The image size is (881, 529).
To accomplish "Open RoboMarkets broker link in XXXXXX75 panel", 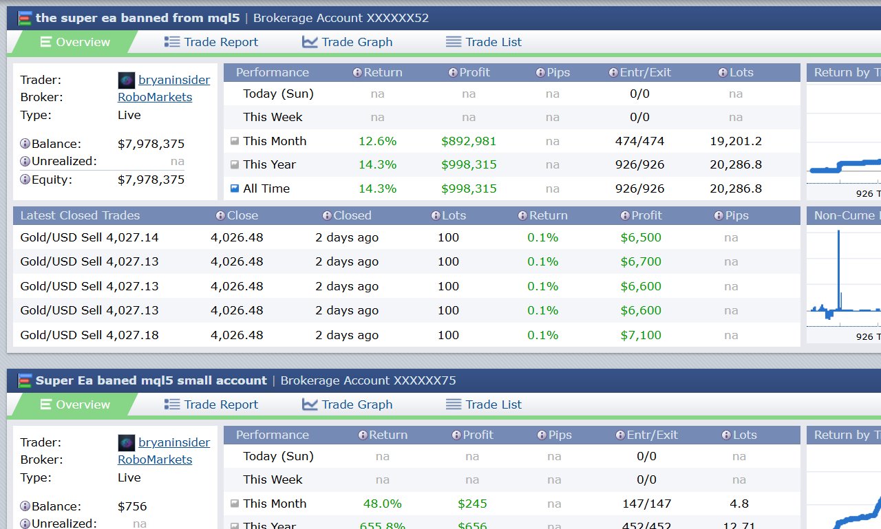I will click(x=155, y=460).
